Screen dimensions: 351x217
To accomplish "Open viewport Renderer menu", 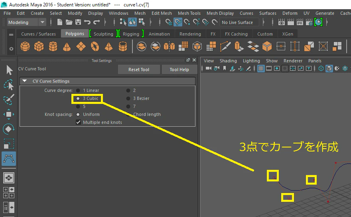I will pyautogui.click(x=293, y=61).
